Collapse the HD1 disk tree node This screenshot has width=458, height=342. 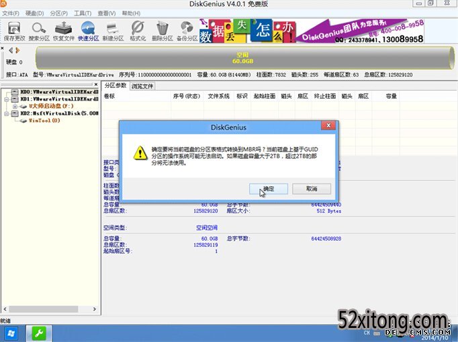point(7,99)
